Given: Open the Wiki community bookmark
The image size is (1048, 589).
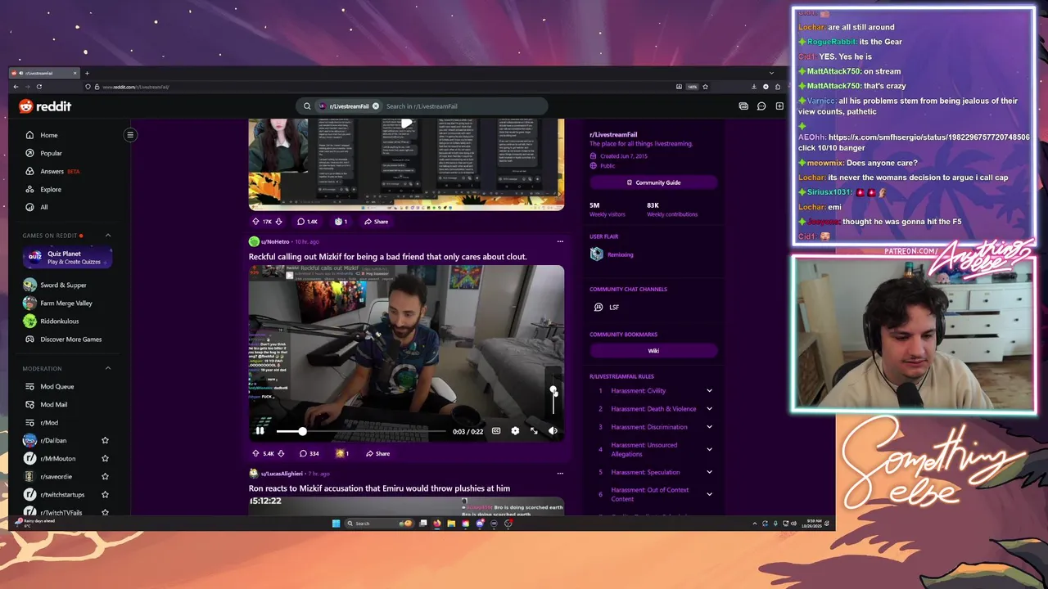Looking at the screenshot, I should coord(653,351).
